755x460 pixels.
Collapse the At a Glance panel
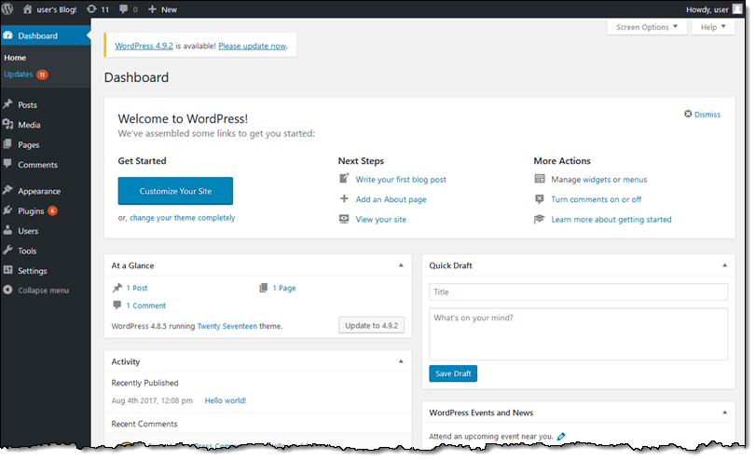tap(401, 265)
